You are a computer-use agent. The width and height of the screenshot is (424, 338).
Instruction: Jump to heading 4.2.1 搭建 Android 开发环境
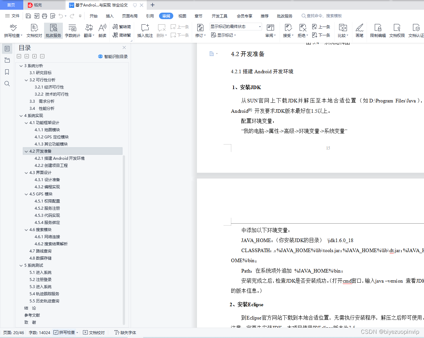[x=60, y=158]
